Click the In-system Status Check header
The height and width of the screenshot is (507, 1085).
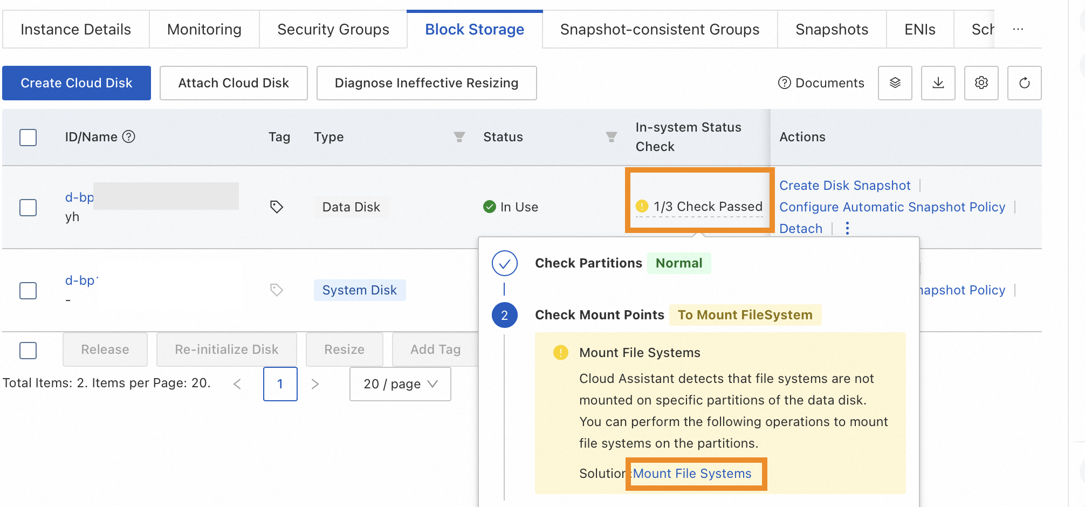click(x=688, y=137)
